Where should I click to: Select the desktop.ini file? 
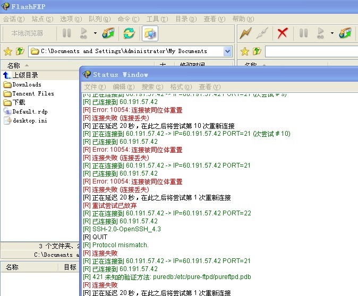pyautogui.click(x=25, y=120)
